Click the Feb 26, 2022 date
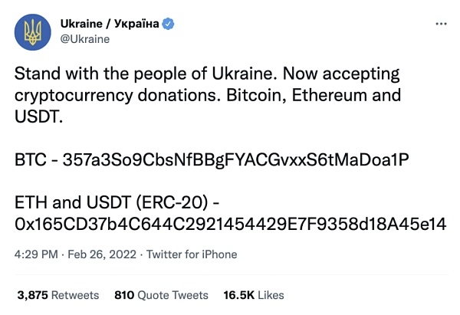 [x=104, y=254]
